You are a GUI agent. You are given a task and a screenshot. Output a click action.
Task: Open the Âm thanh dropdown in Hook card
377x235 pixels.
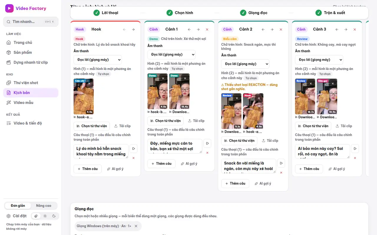[x=97, y=60]
